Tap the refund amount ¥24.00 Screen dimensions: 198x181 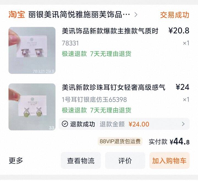tap(139, 124)
